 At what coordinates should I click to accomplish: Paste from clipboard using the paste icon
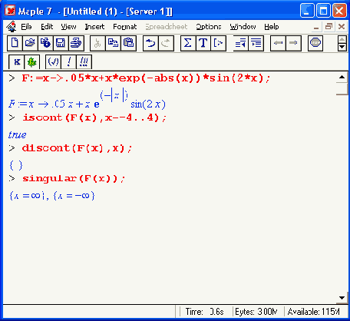(x=128, y=43)
